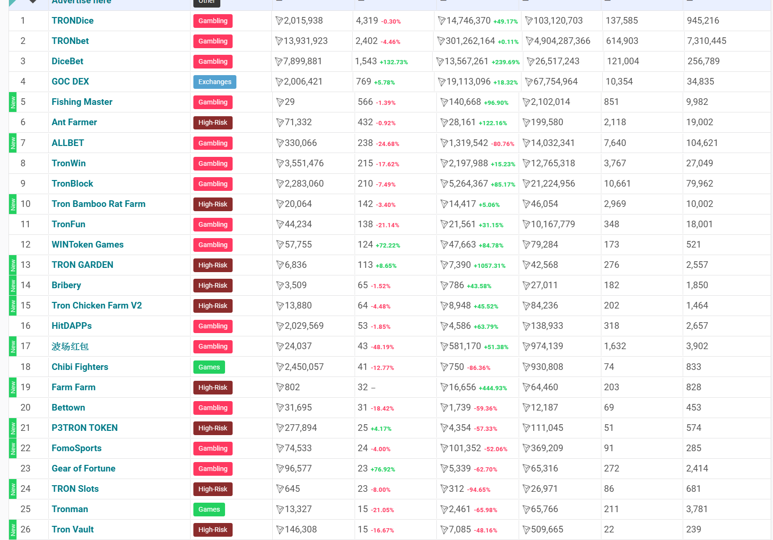The image size is (773, 540).
Task: Open the Bettown dapp link
Action: (x=69, y=407)
